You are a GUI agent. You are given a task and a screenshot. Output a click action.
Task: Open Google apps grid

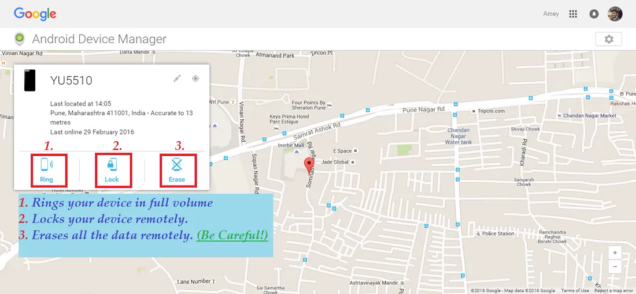click(x=573, y=14)
